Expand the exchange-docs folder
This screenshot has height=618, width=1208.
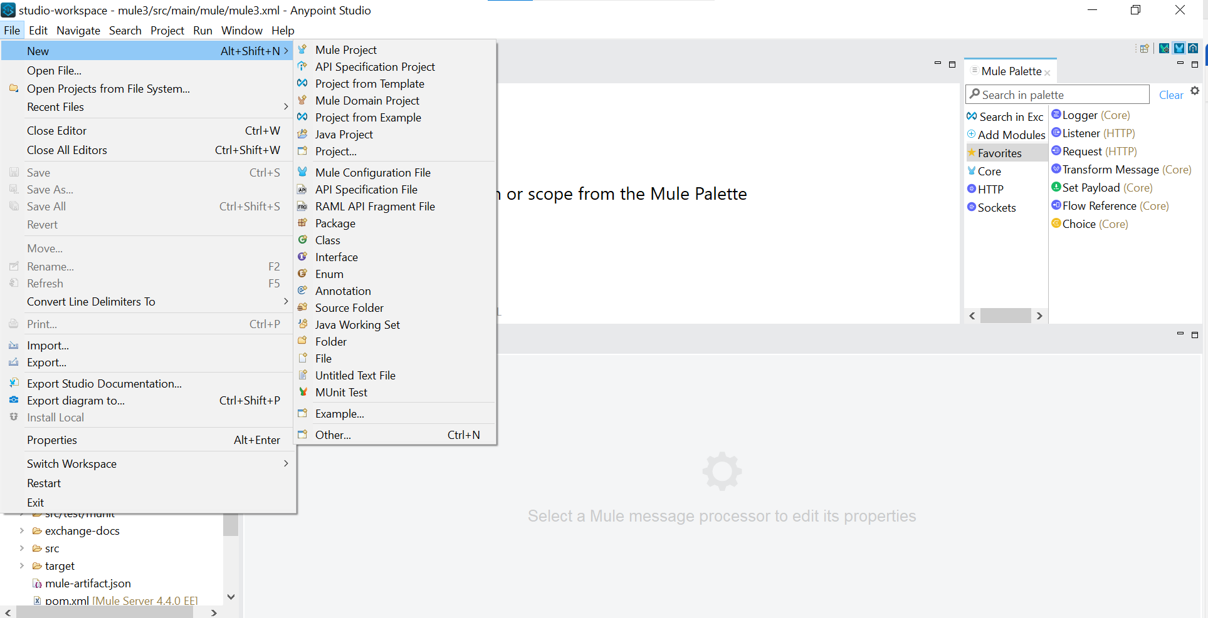(22, 530)
